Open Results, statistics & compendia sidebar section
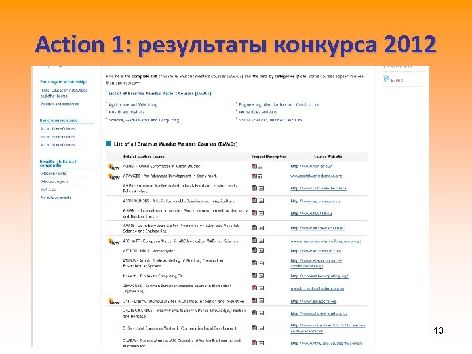This screenshot has height=354, width=472. (x=59, y=163)
